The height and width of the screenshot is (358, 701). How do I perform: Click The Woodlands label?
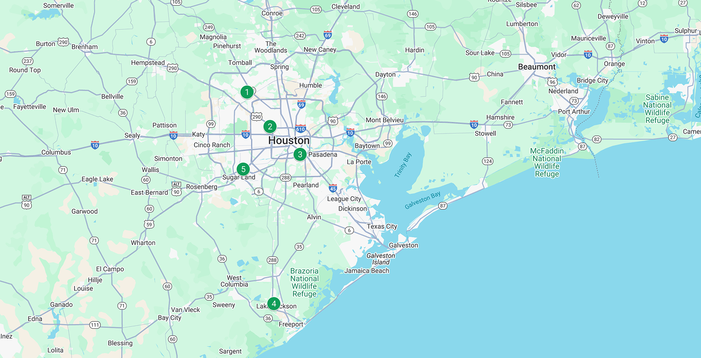pos(271,47)
